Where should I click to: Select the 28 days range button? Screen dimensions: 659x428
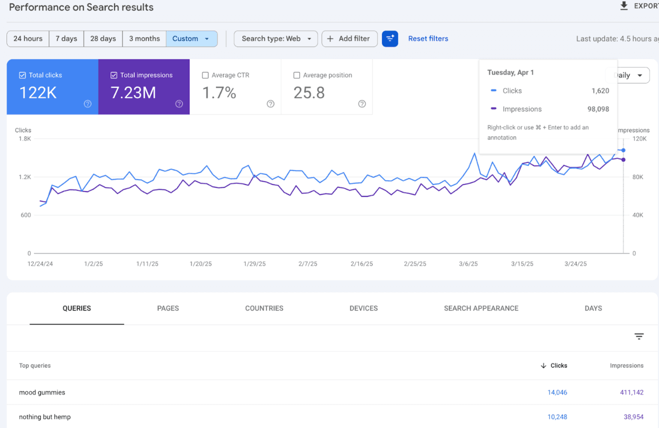103,39
